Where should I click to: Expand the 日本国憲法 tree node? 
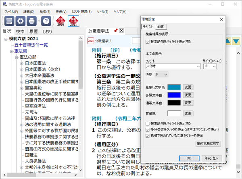(x=22, y=64)
